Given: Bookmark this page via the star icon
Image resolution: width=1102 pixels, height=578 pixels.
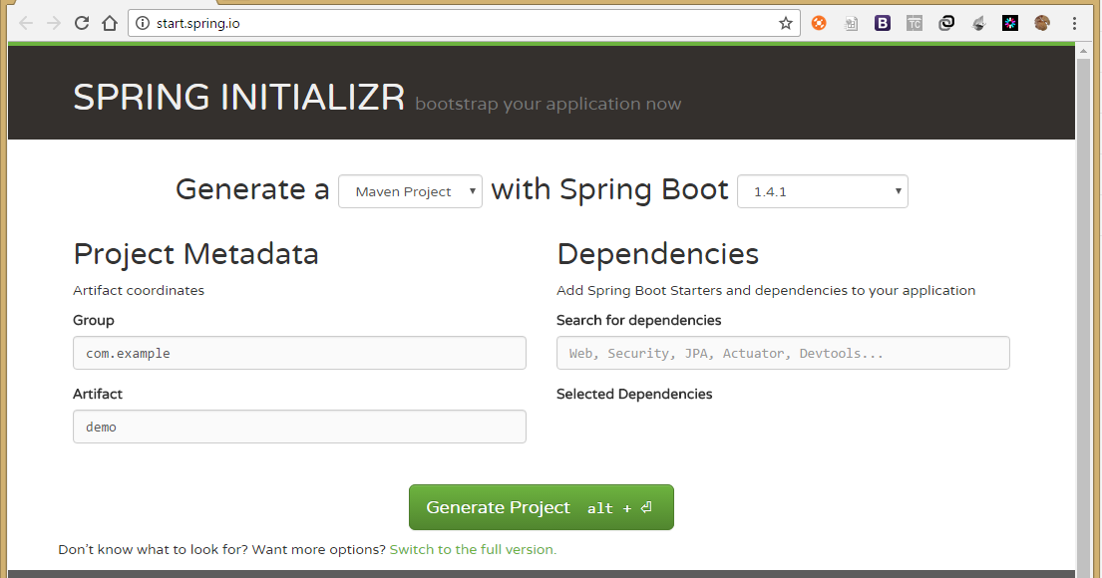Looking at the screenshot, I should coord(787,22).
